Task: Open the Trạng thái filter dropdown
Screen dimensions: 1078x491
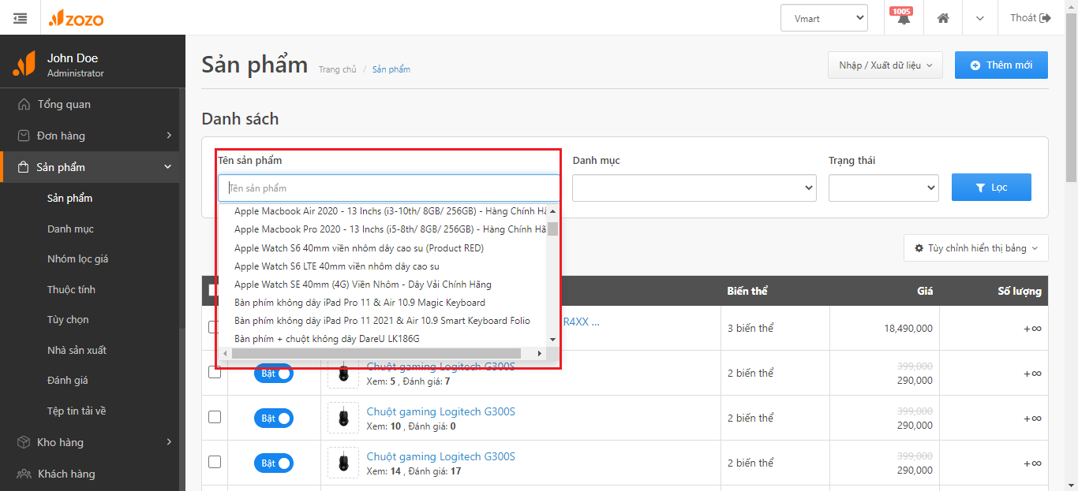Action: (883, 188)
